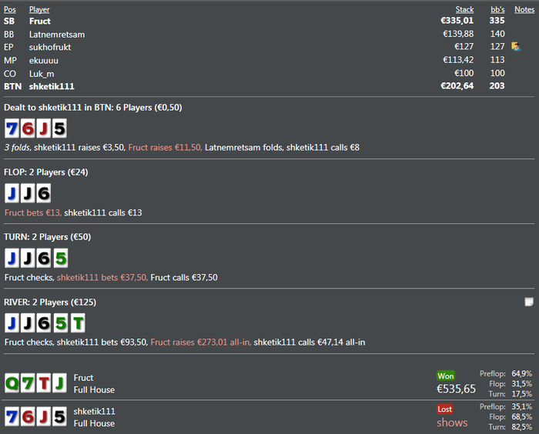The height and width of the screenshot is (434, 539).
Task: Click the 'shows' link for shketik111
Action: coord(452,422)
